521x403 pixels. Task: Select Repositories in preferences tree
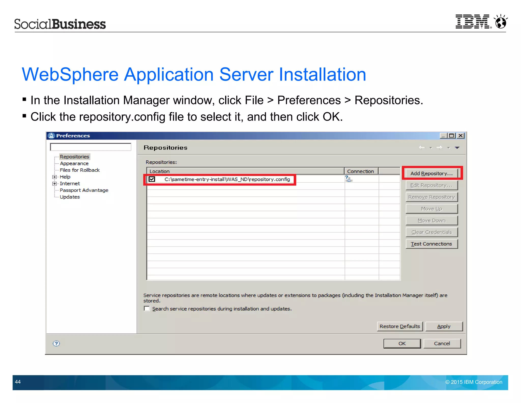click(x=74, y=157)
